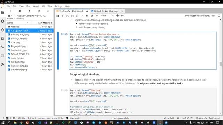Open the Running Terminals and Kernels sidebar
The height and width of the screenshot is (125, 223).
click(x=2, y=21)
